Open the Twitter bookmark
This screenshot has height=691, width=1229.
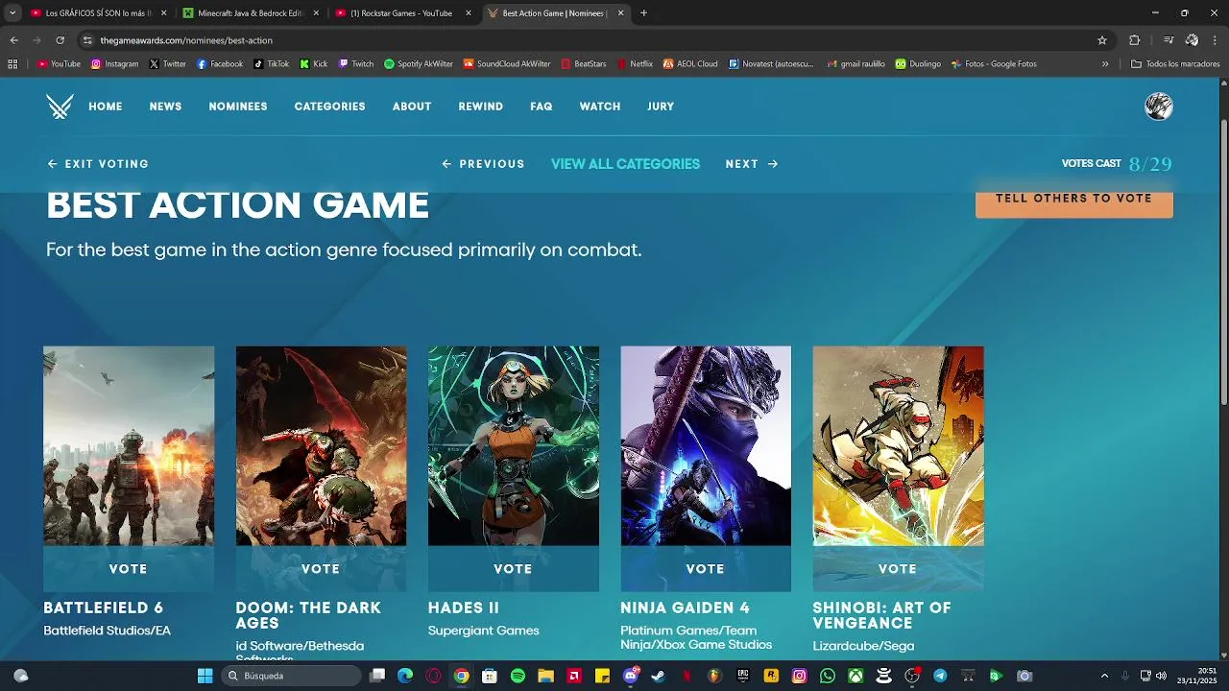[x=167, y=64]
